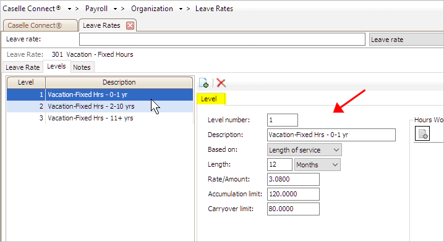Open the Leave rate search type dropdown
The width and height of the screenshot is (444, 242).
click(x=406, y=40)
